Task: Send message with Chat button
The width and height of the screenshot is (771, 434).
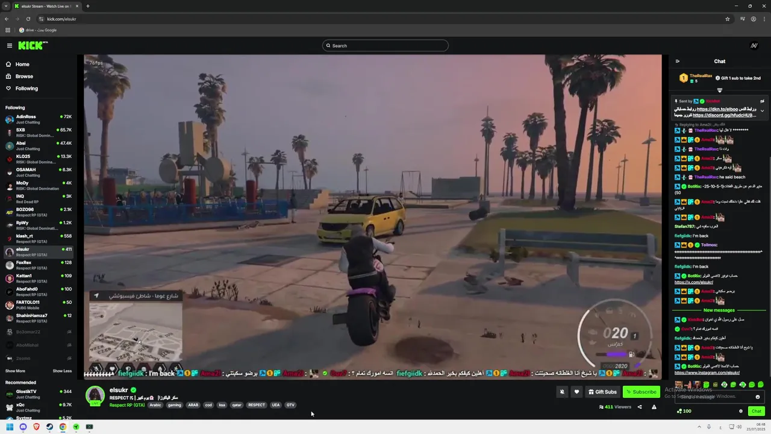Action: [x=757, y=411]
